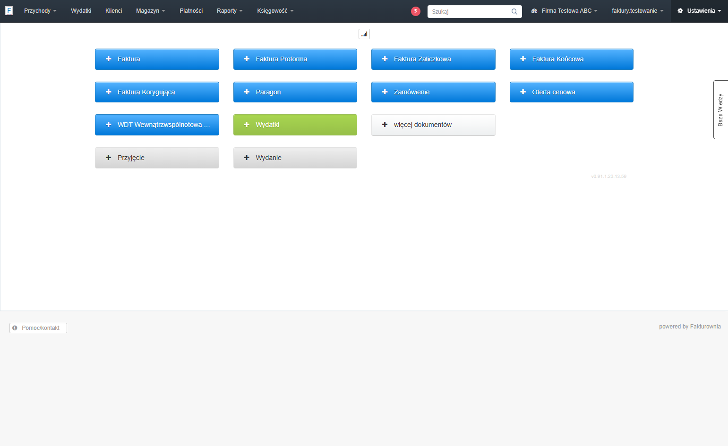Create a new Faktura Końcowa
This screenshot has height=446, width=728.
click(572, 59)
